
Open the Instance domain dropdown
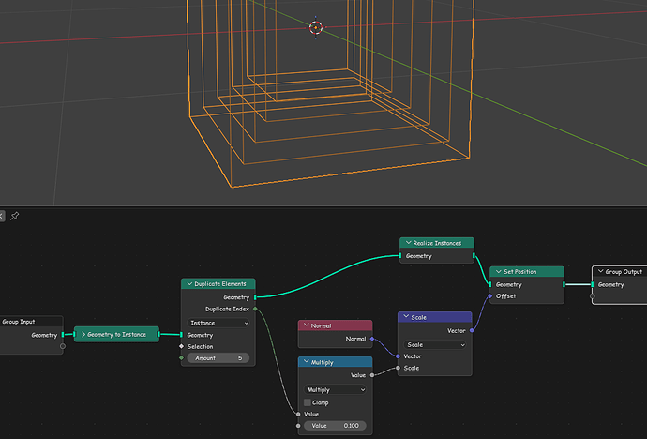218,323
